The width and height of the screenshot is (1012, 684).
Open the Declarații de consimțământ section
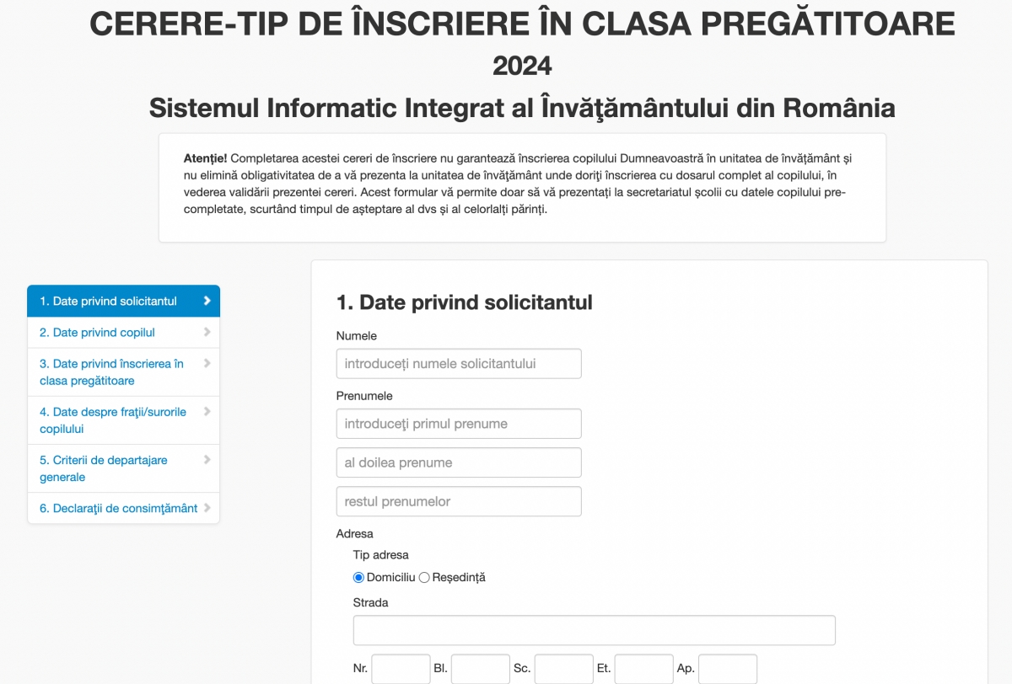point(124,508)
